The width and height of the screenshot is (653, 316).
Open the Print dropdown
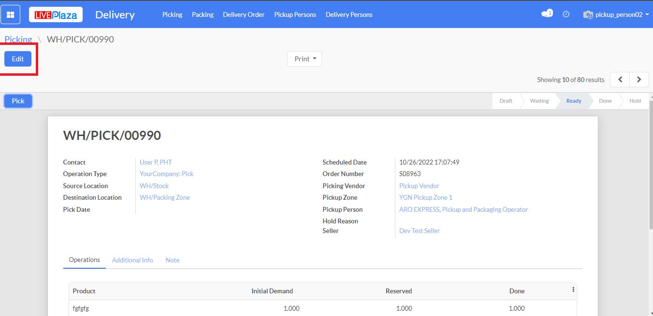pyautogui.click(x=305, y=59)
